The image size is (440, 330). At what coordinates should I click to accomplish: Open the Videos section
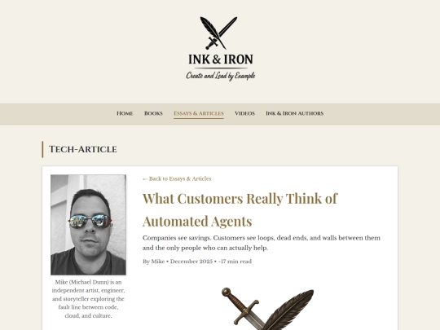coord(244,113)
